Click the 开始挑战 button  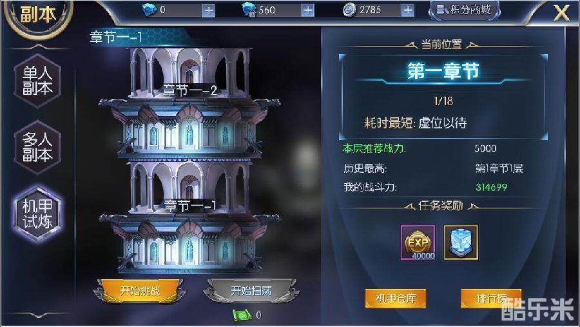click(140, 291)
